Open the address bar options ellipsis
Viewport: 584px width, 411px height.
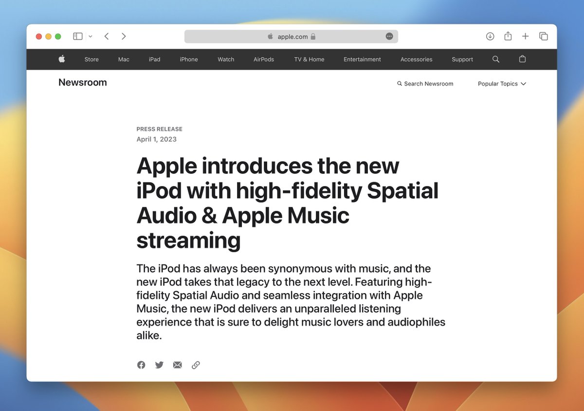pyautogui.click(x=389, y=36)
